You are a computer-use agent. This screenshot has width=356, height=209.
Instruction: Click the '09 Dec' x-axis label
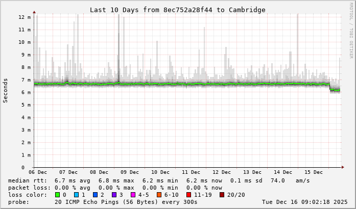(130, 172)
